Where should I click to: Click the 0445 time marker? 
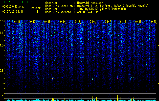[x=78, y=22]
